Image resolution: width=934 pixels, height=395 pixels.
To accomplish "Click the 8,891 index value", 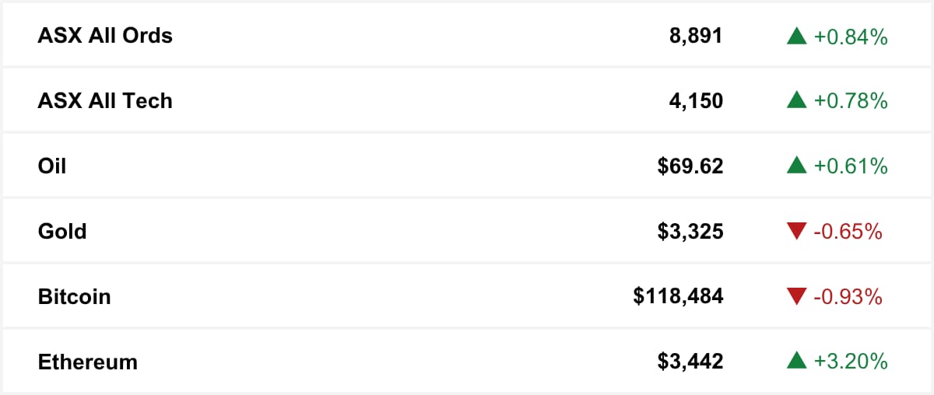I will point(696,36).
